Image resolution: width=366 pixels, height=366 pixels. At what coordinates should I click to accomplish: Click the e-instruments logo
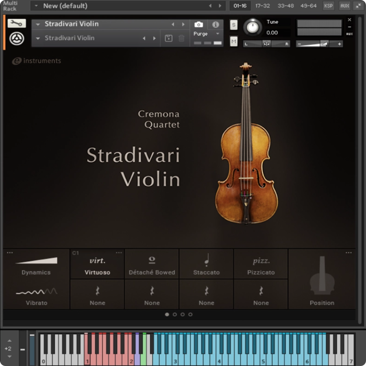click(x=36, y=61)
